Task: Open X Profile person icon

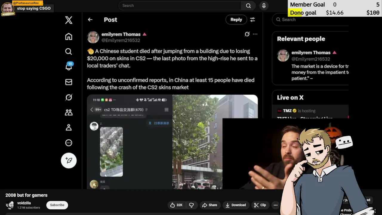Action: tap(69, 128)
